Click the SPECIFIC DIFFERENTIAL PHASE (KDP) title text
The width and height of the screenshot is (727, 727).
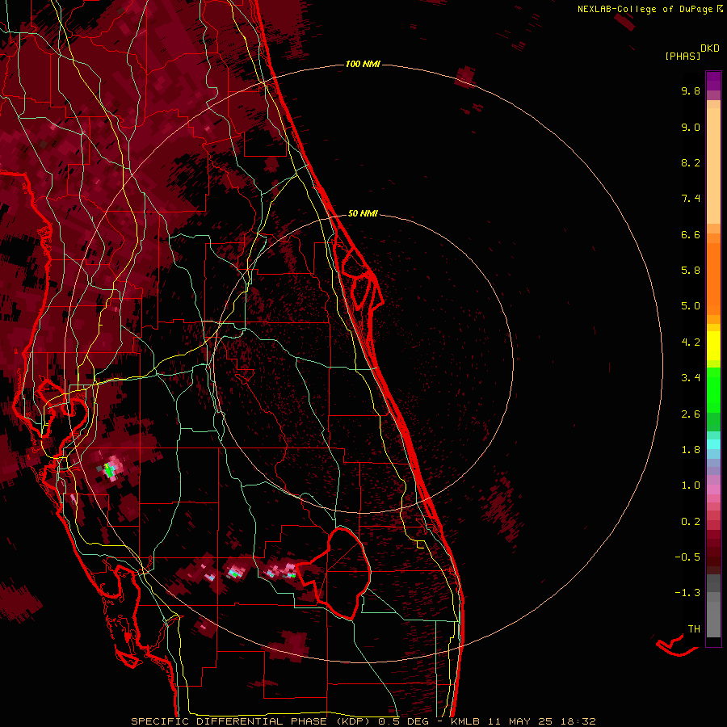click(253, 721)
